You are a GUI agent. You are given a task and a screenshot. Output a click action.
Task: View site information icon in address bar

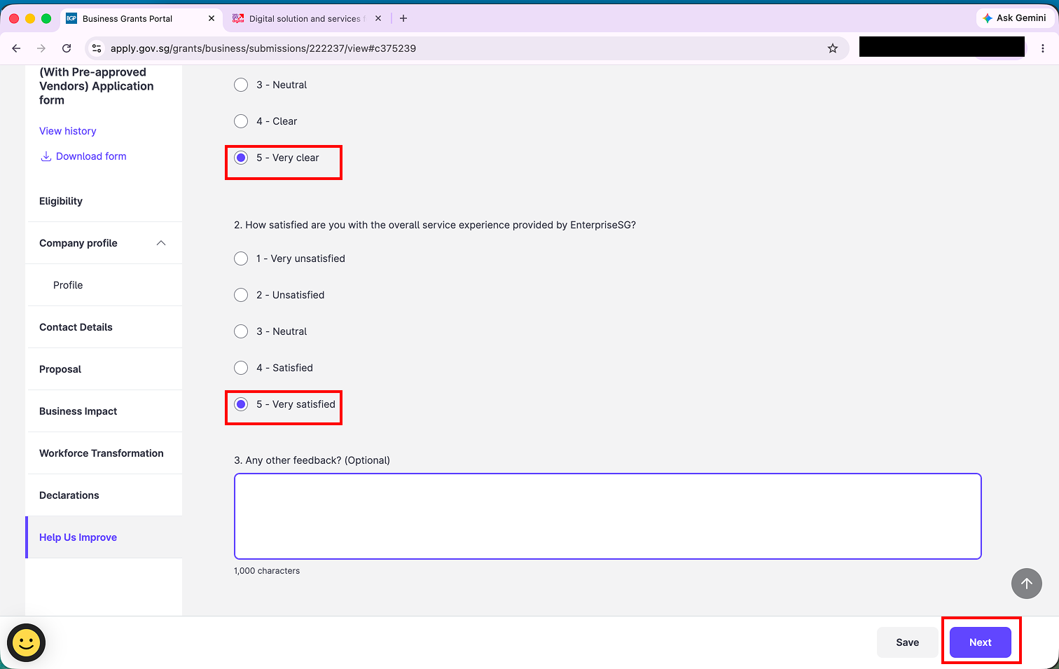click(97, 48)
